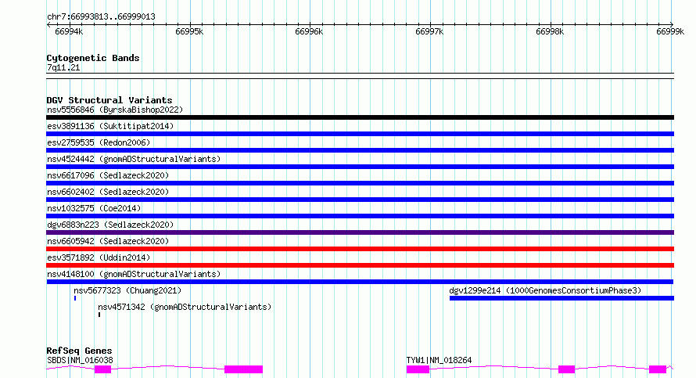Open esv3571892 (Uddin2014) label
The width and height of the screenshot is (696, 378).
click(99, 257)
